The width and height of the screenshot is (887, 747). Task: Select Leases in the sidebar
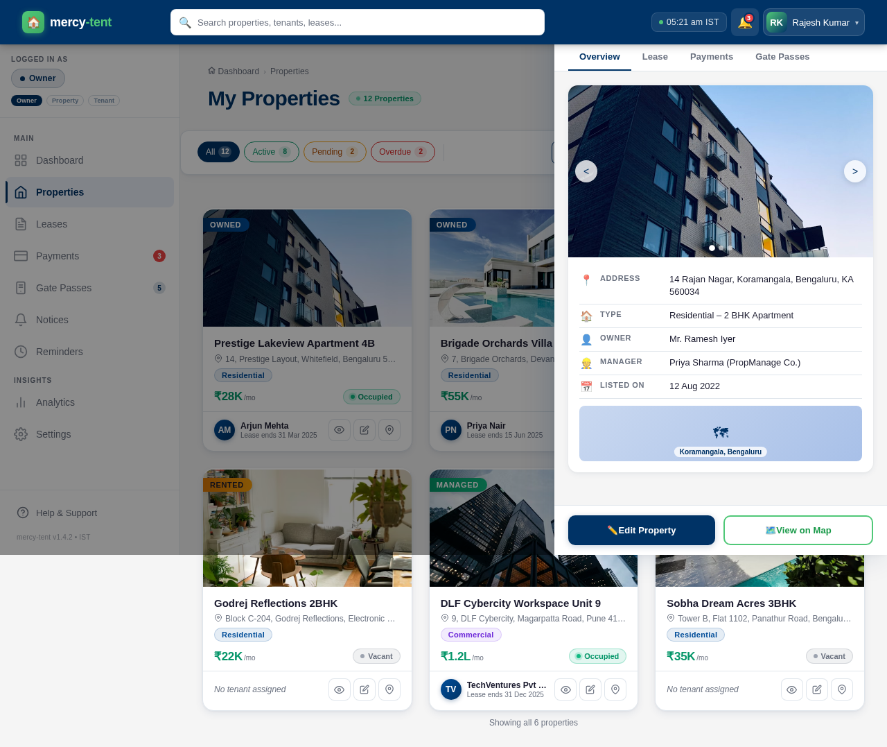(x=51, y=224)
